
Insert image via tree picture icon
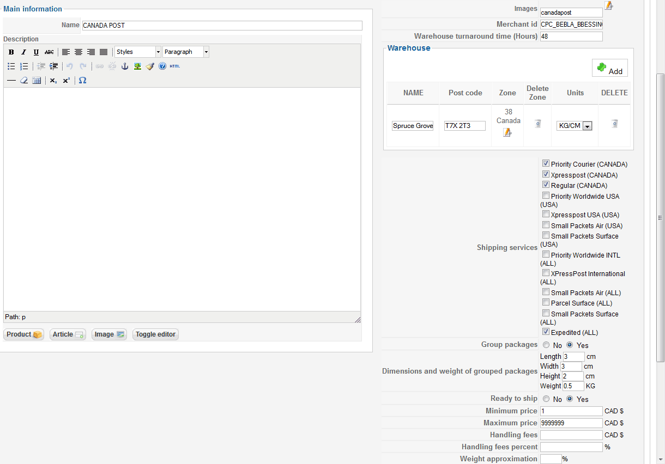coord(137,66)
